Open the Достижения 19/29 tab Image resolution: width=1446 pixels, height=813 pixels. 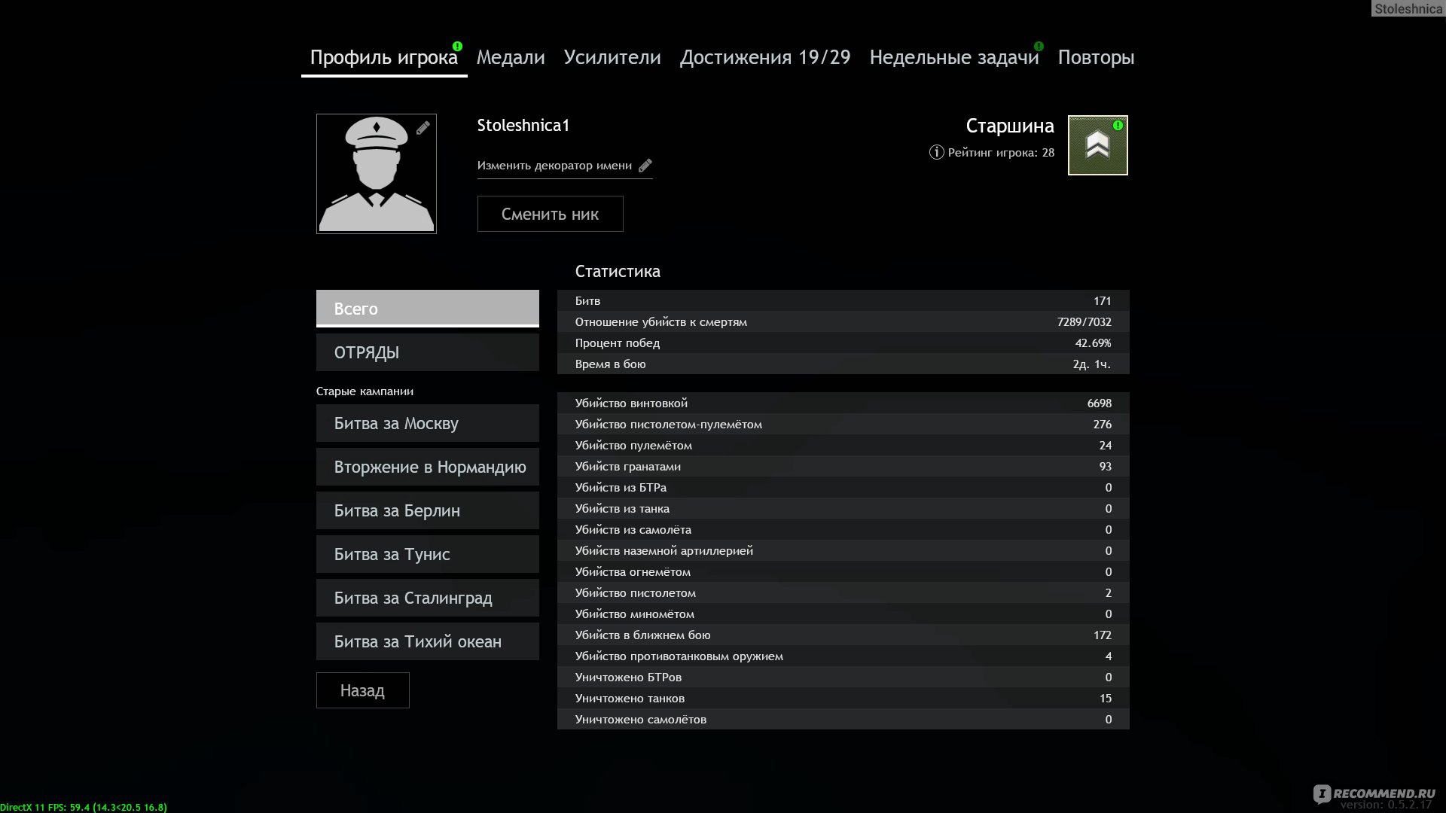(x=765, y=57)
